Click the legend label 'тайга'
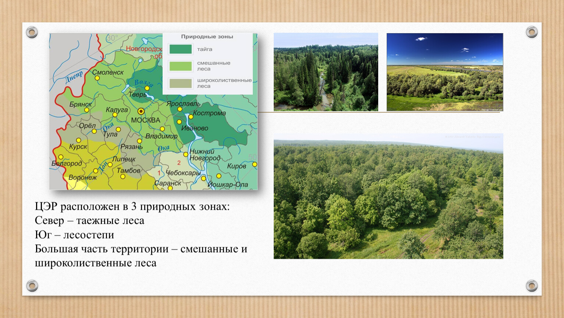 click(205, 49)
